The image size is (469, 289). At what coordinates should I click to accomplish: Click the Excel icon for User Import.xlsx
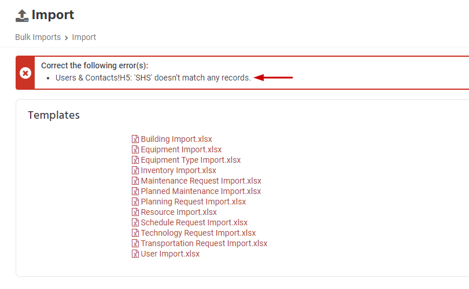pyautogui.click(x=135, y=254)
